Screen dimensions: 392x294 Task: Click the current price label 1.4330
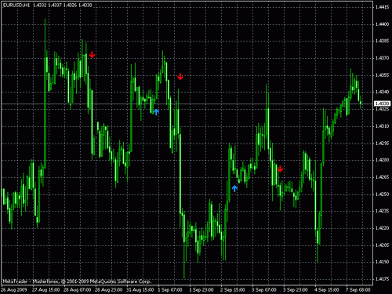(x=383, y=103)
